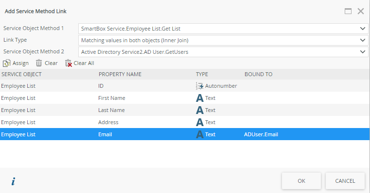
Task: Click the BOUND TO column header
Action: (258, 74)
